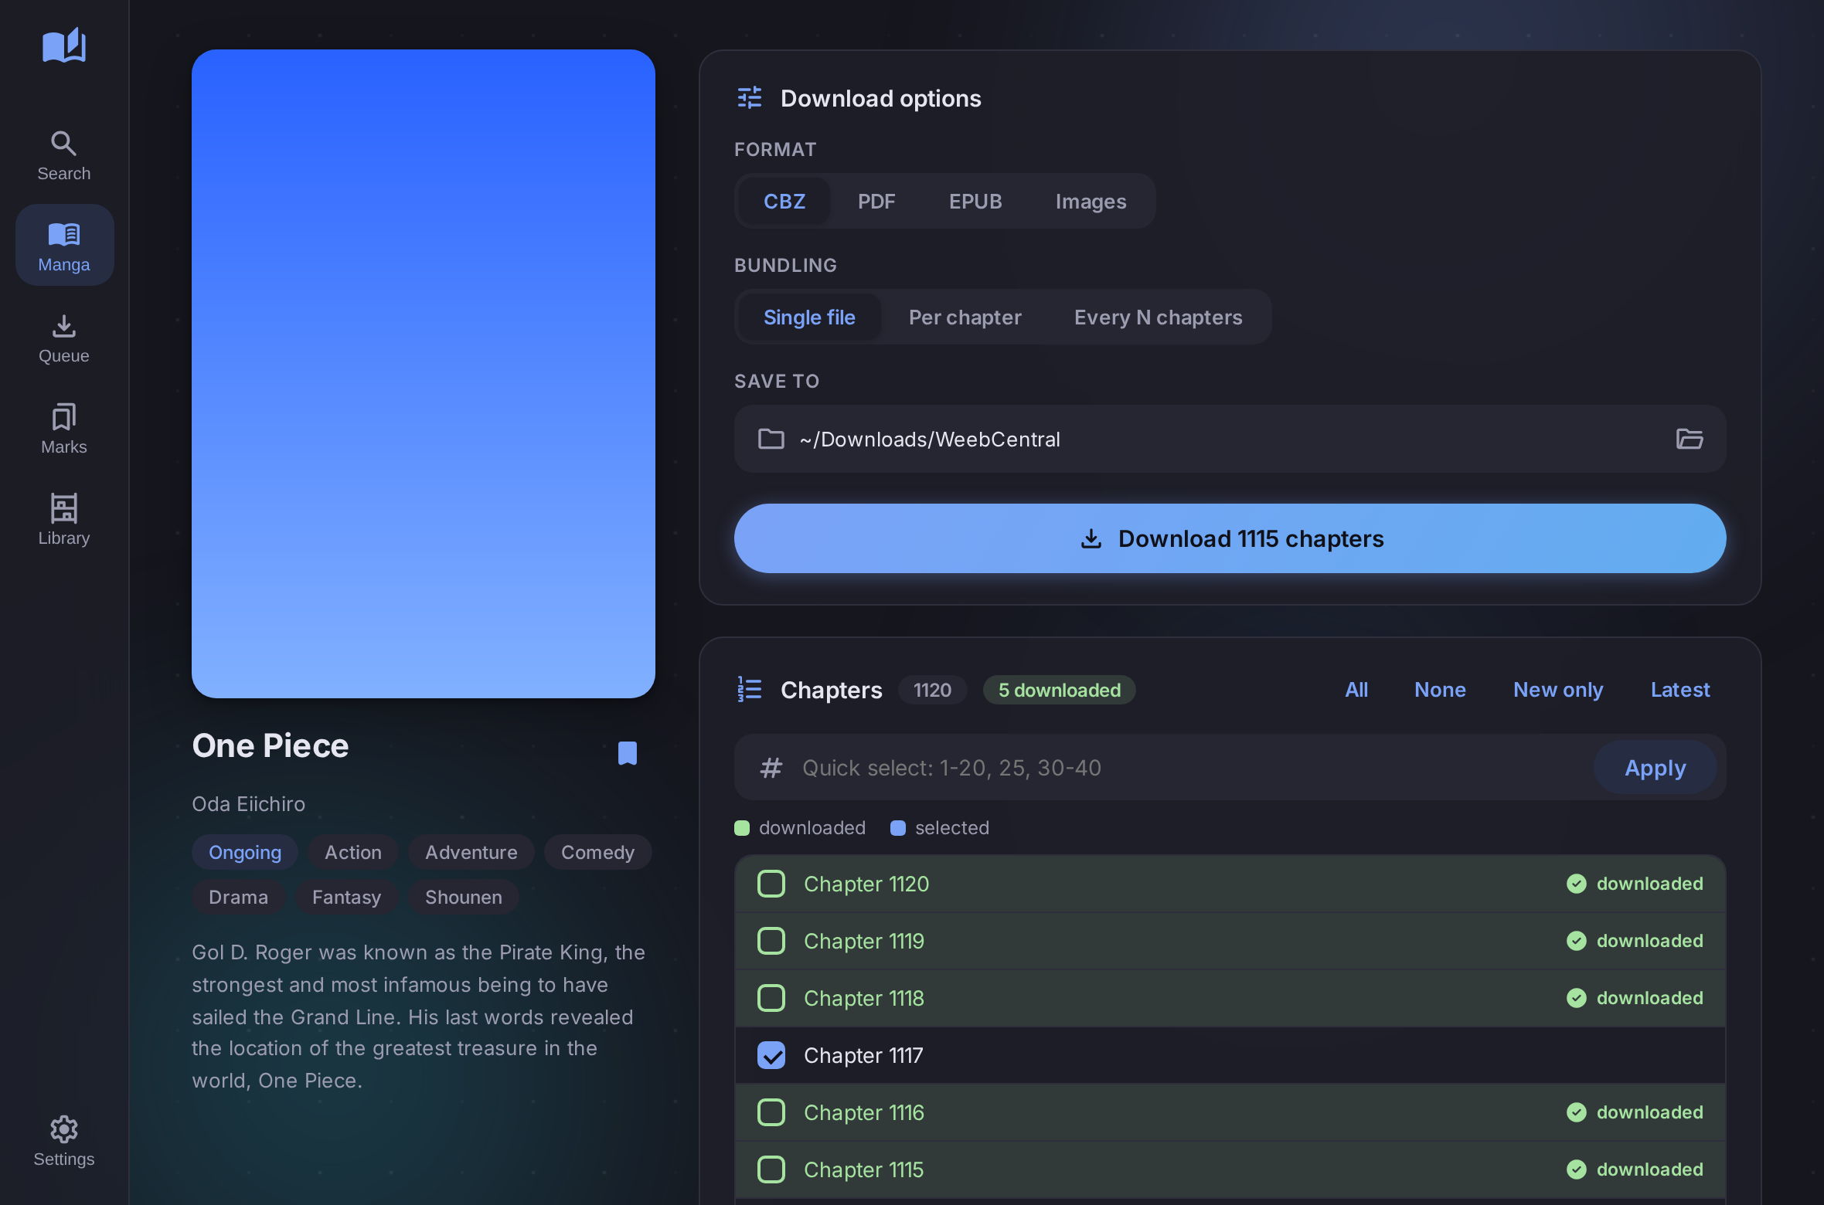Click the Ongoing status tag
This screenshot has width=1824, height=1205.
(x=245, y=852)
